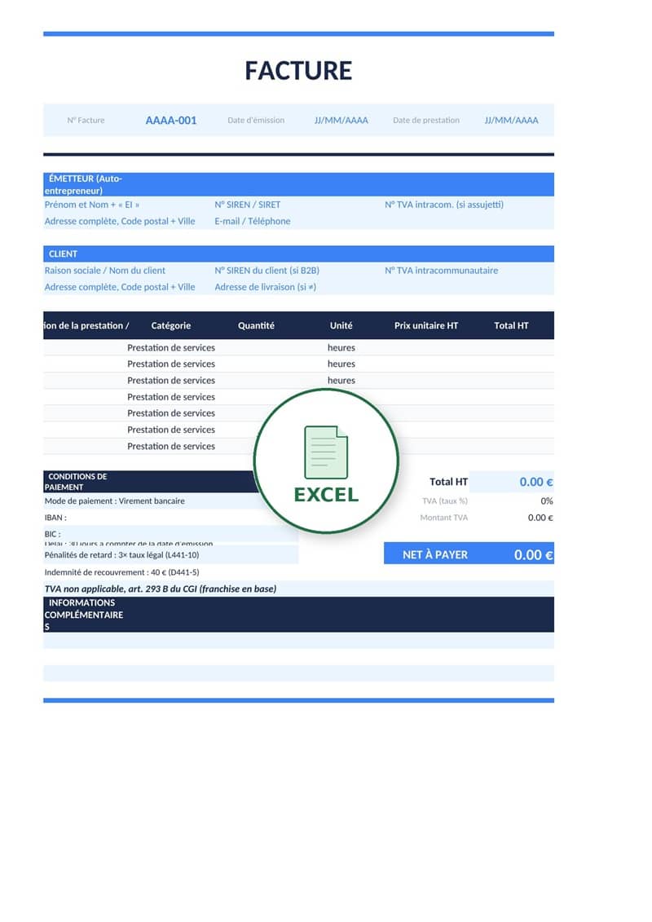
Task: Select JJ/MM/AAAA next to Date de prestation
Action: click(x=512, y=120)
